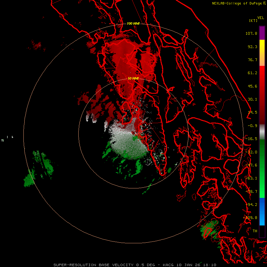Click the TH legend label
This screenshot has width=267, height=267.
(x=255, y=231)
